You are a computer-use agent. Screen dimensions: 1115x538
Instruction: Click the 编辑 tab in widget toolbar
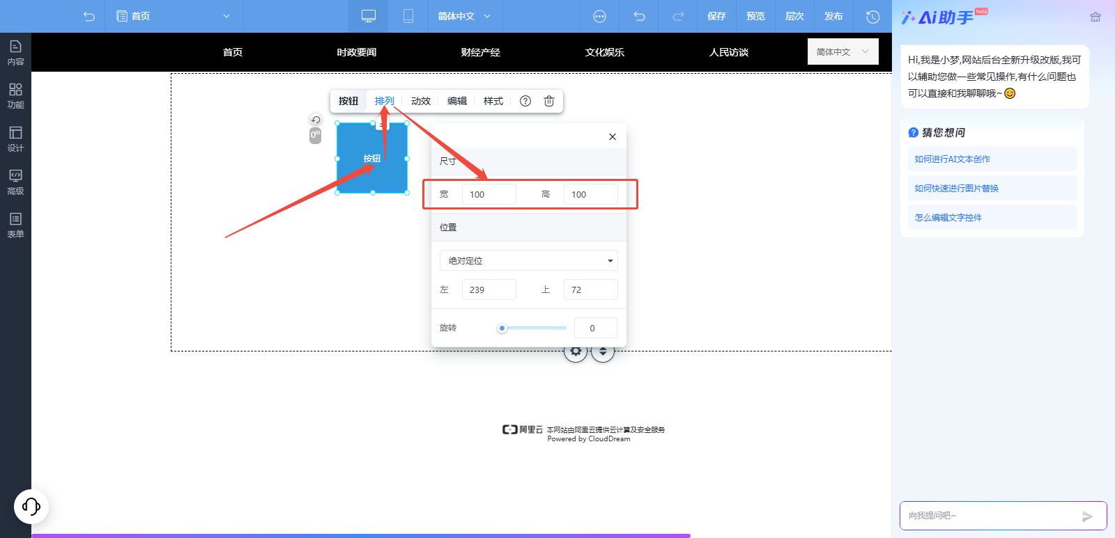pos(457,101)
